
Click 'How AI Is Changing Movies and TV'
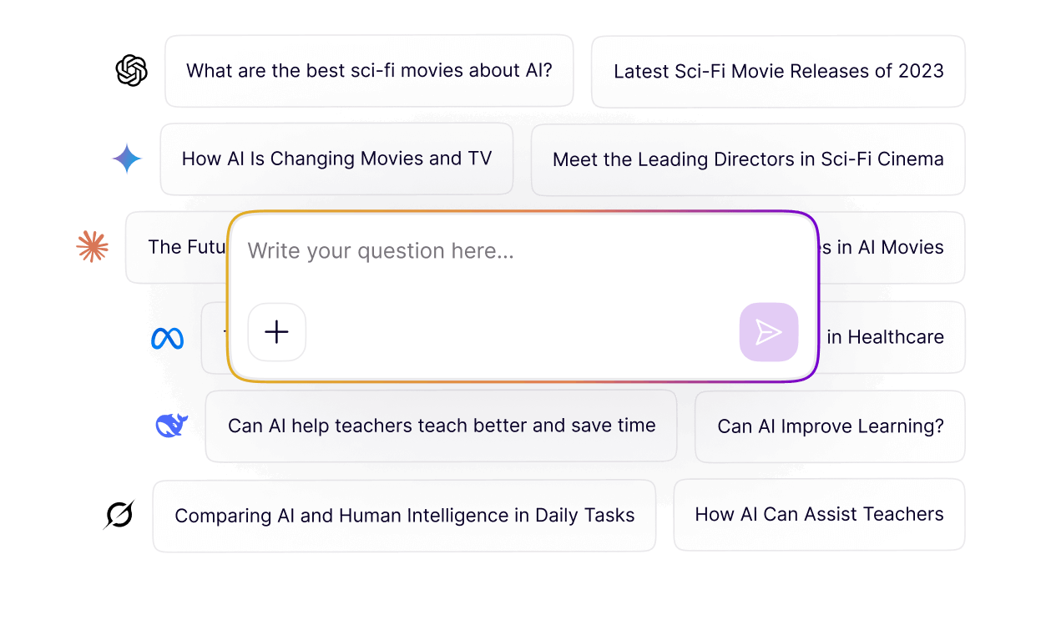pos(336,159)
